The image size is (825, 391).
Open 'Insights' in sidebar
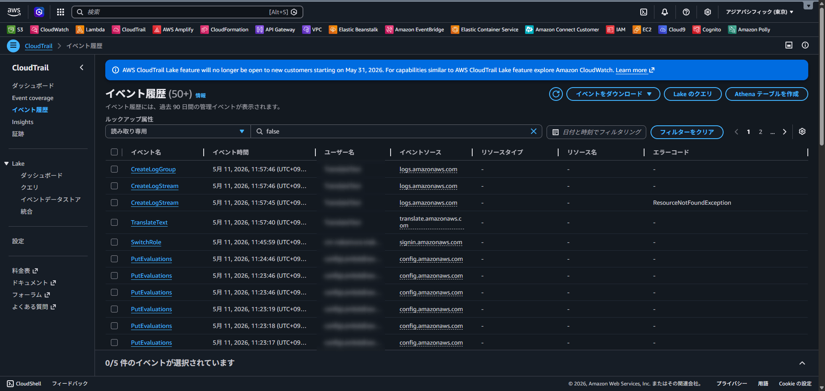(23, 122)
